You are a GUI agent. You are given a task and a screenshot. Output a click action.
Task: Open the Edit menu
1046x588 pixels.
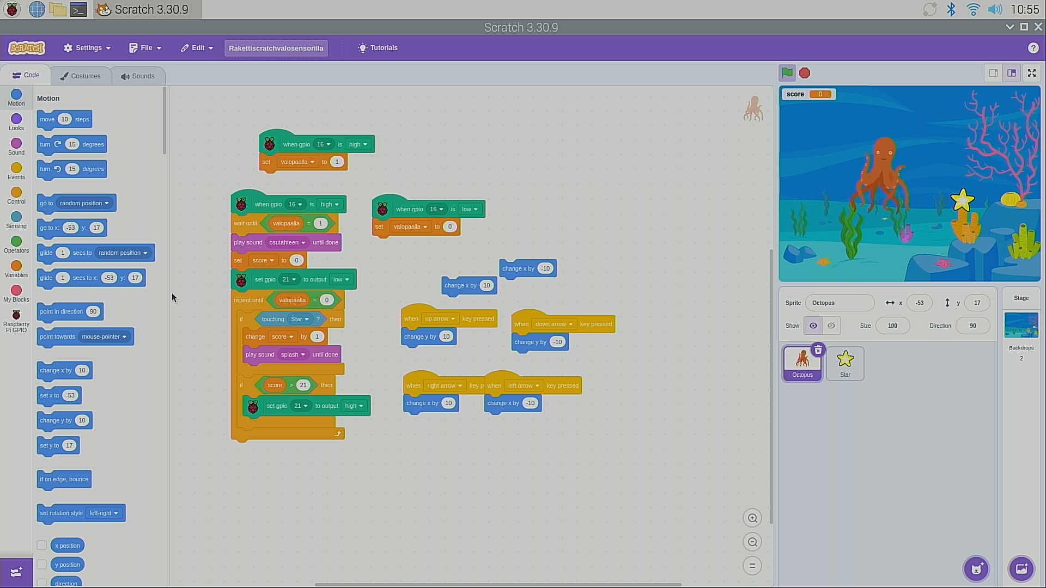coord(197,48)
